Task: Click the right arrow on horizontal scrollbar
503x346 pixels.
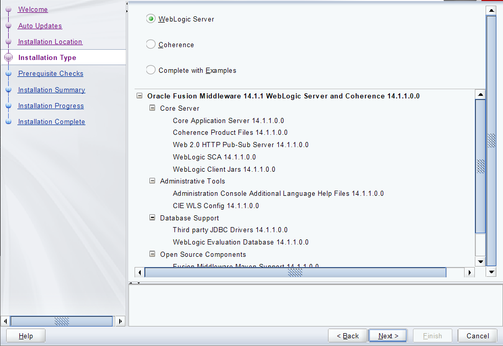Action: [x=469, y=272]
